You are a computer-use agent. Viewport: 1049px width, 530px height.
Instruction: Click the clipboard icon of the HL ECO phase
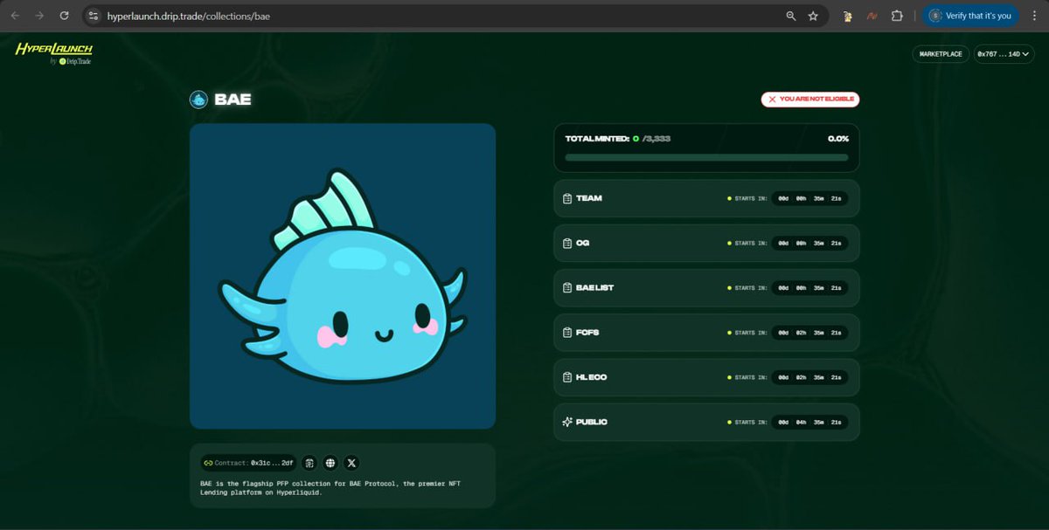point(567,377)
